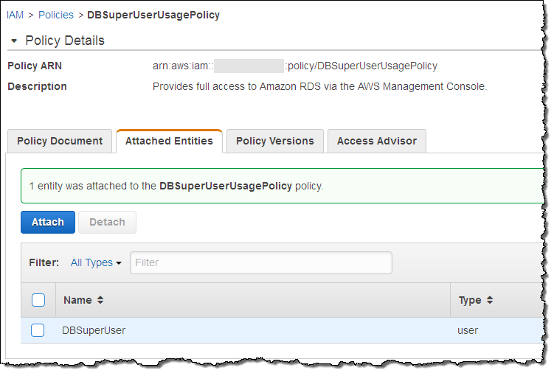Check the DBSuperUser row checkbox

tap(38, 330)
